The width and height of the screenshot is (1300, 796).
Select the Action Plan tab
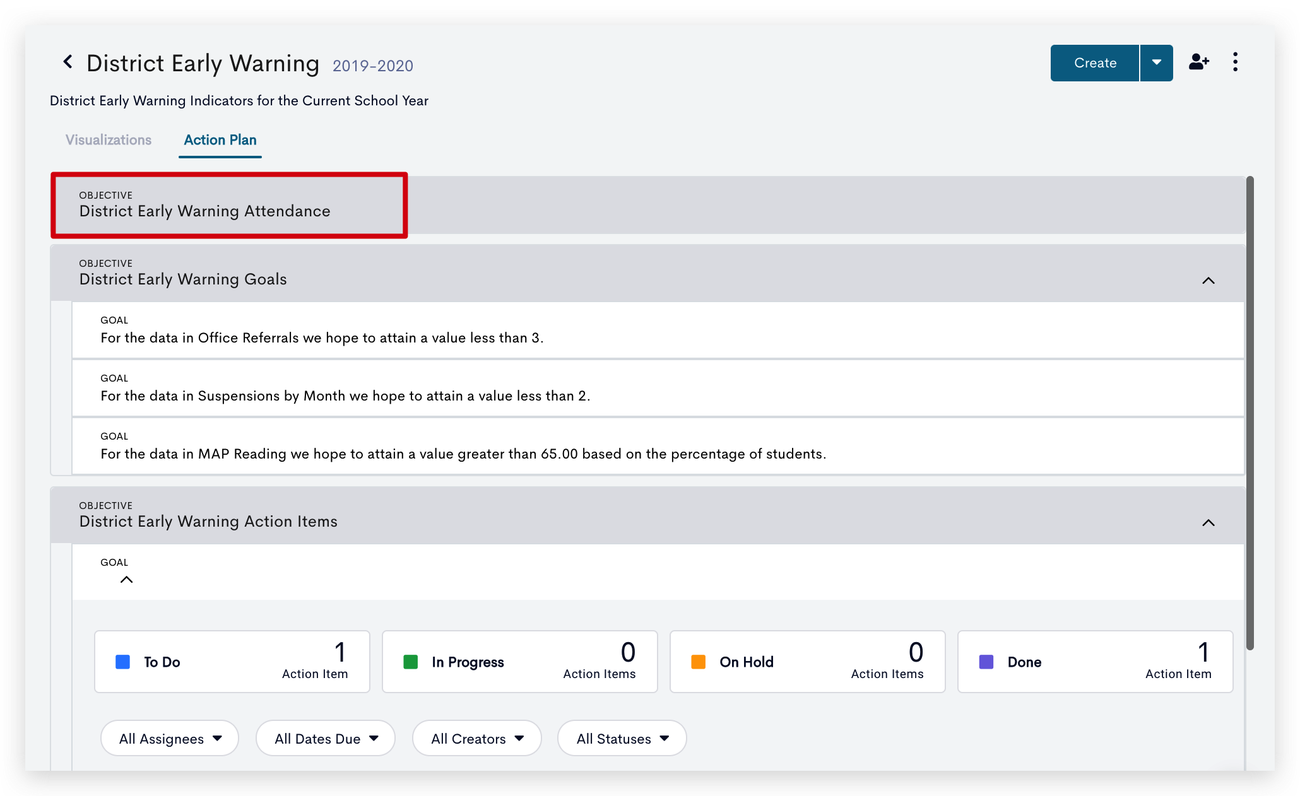tap(220, 140)
